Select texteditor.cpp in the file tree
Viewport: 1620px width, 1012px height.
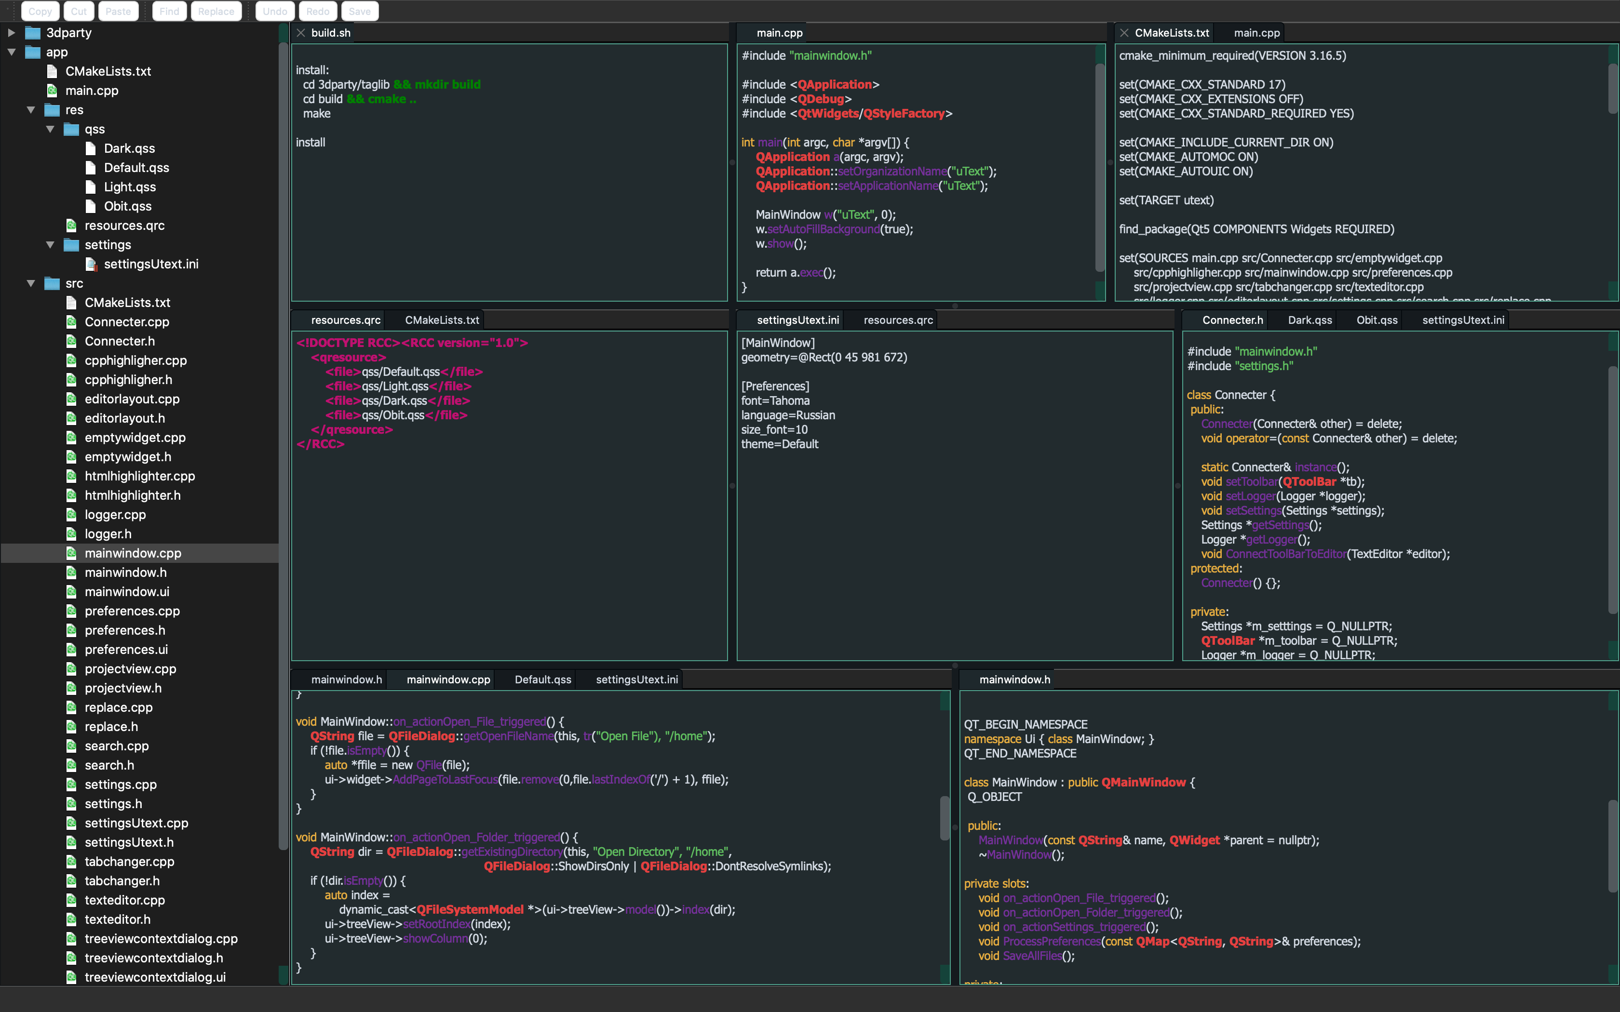[124, 900]
